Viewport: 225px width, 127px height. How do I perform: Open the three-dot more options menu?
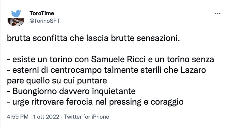pos(217,14)
